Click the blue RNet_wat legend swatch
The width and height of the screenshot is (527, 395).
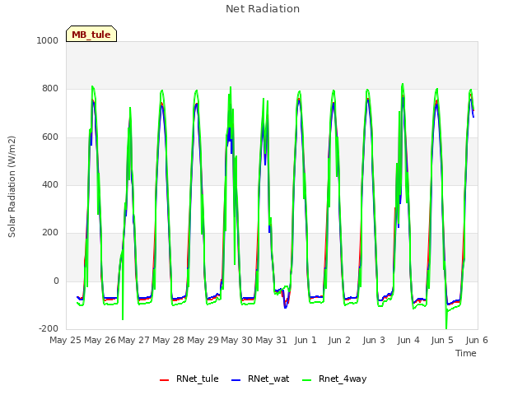(236, 379)
